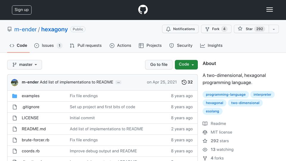Viewport: 286px width, 161px height.
Task: Open the interpreter topic tag
Action: click(x=262, y=95)
